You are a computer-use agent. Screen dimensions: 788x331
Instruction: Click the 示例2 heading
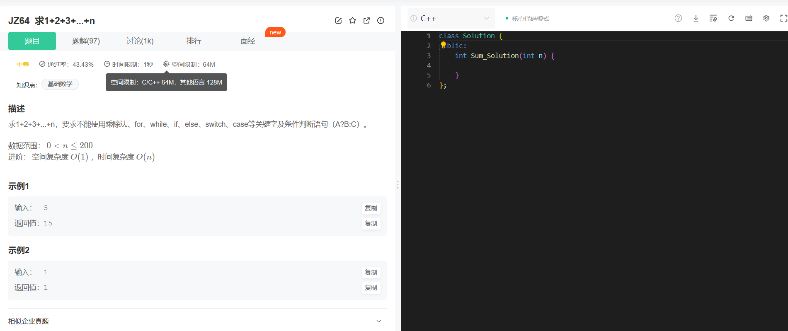tap(19, 250)
